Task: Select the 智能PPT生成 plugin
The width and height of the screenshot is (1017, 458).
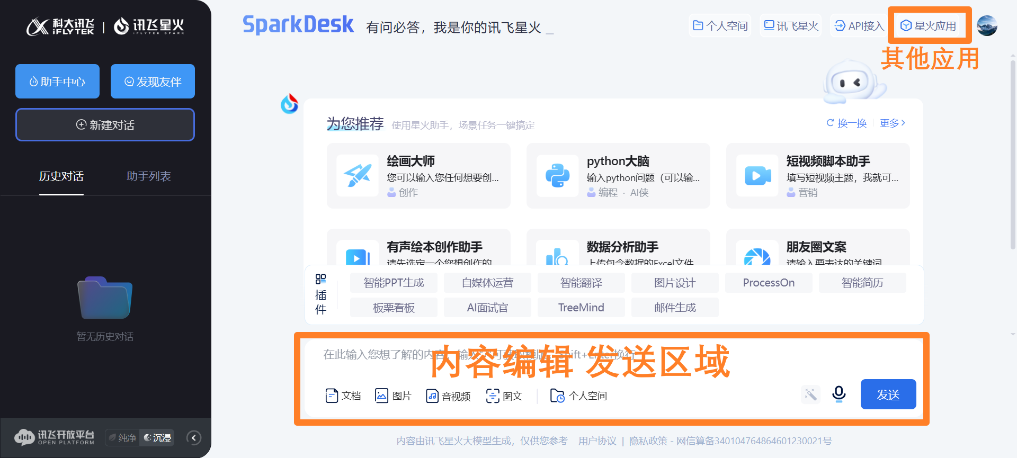Action: click(394, 283)
